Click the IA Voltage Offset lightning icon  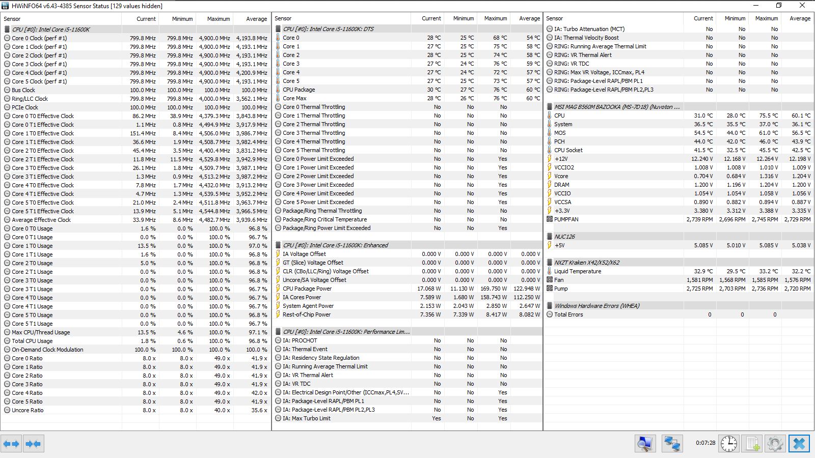(278, 254)
